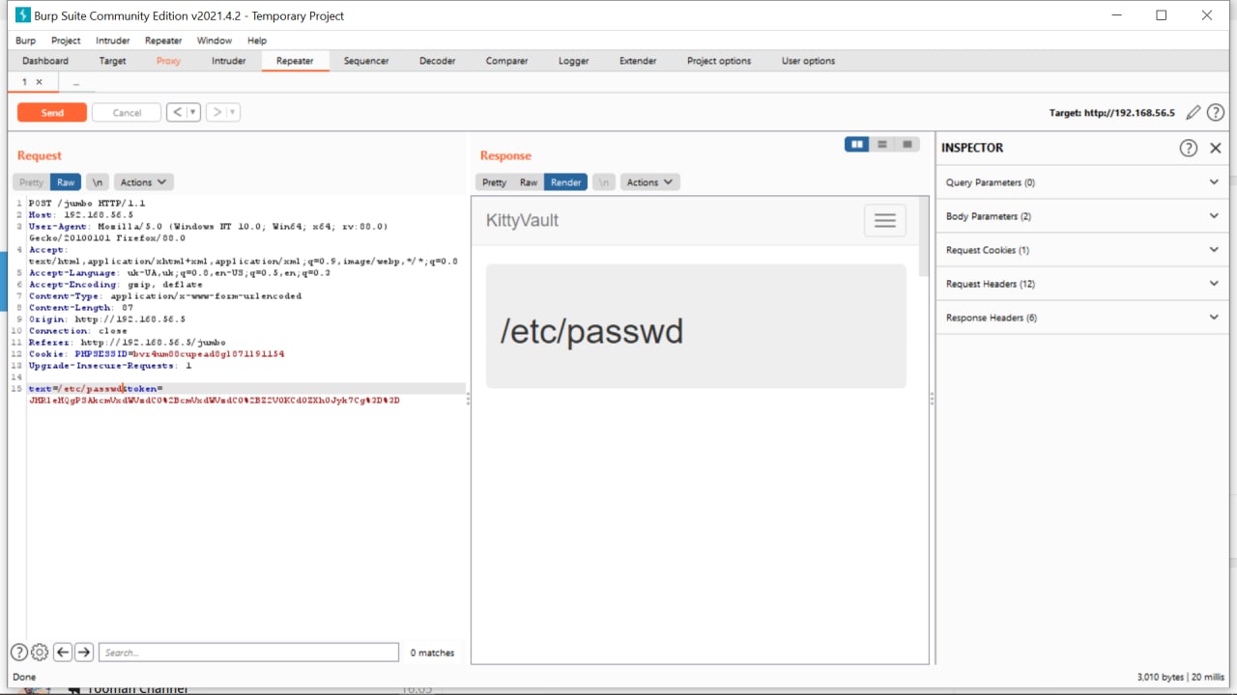Switch to Sequencer tab
The image size is (1237, 695).
[x=366, y=61]
